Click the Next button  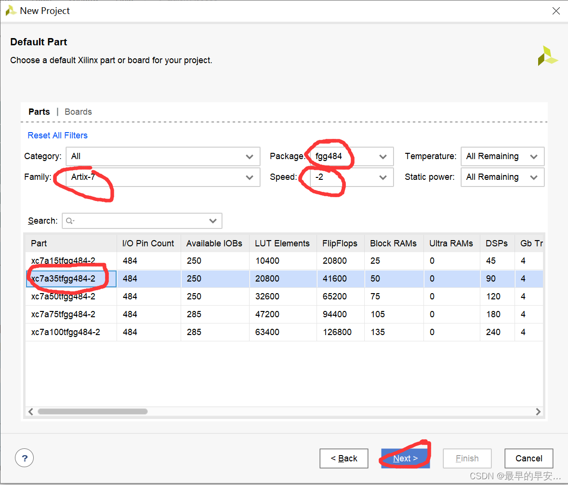(405, 458)
